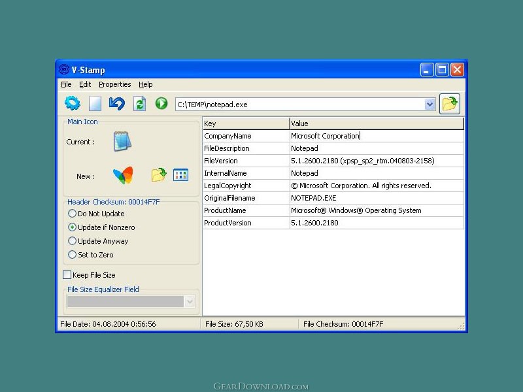Click the value 5.1.2600.2180 (xpsp_sp2_rtm.040803-2158)
Viewport: 523px width, 392px height.
[x=377, y=161]
